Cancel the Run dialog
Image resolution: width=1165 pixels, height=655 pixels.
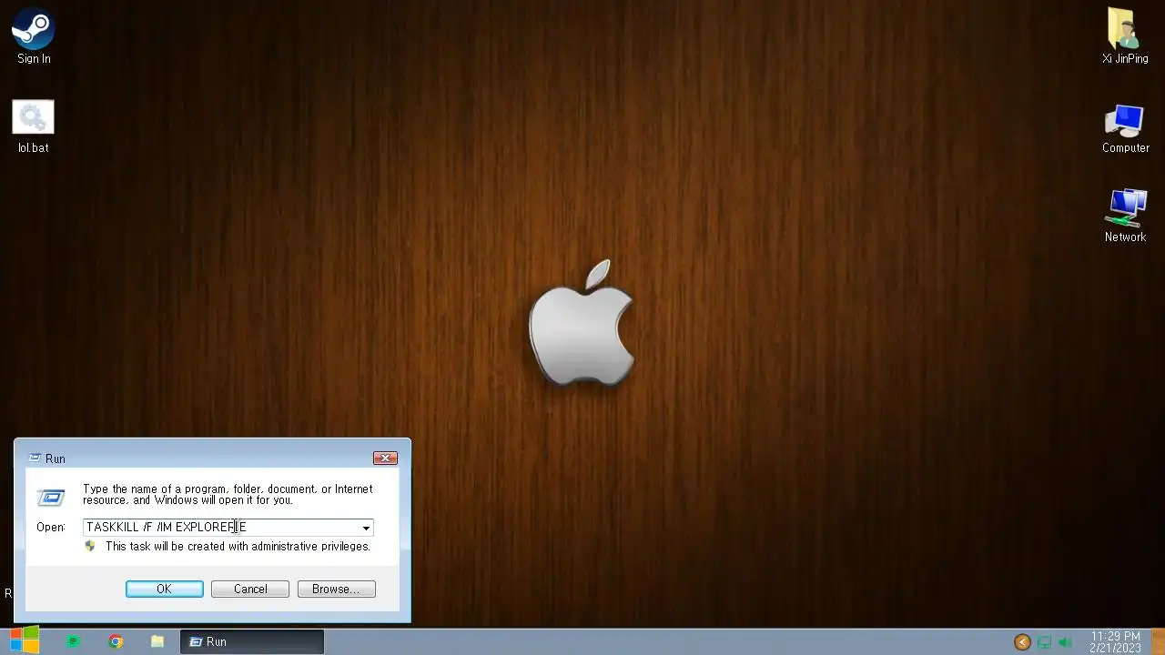[250, 589]
